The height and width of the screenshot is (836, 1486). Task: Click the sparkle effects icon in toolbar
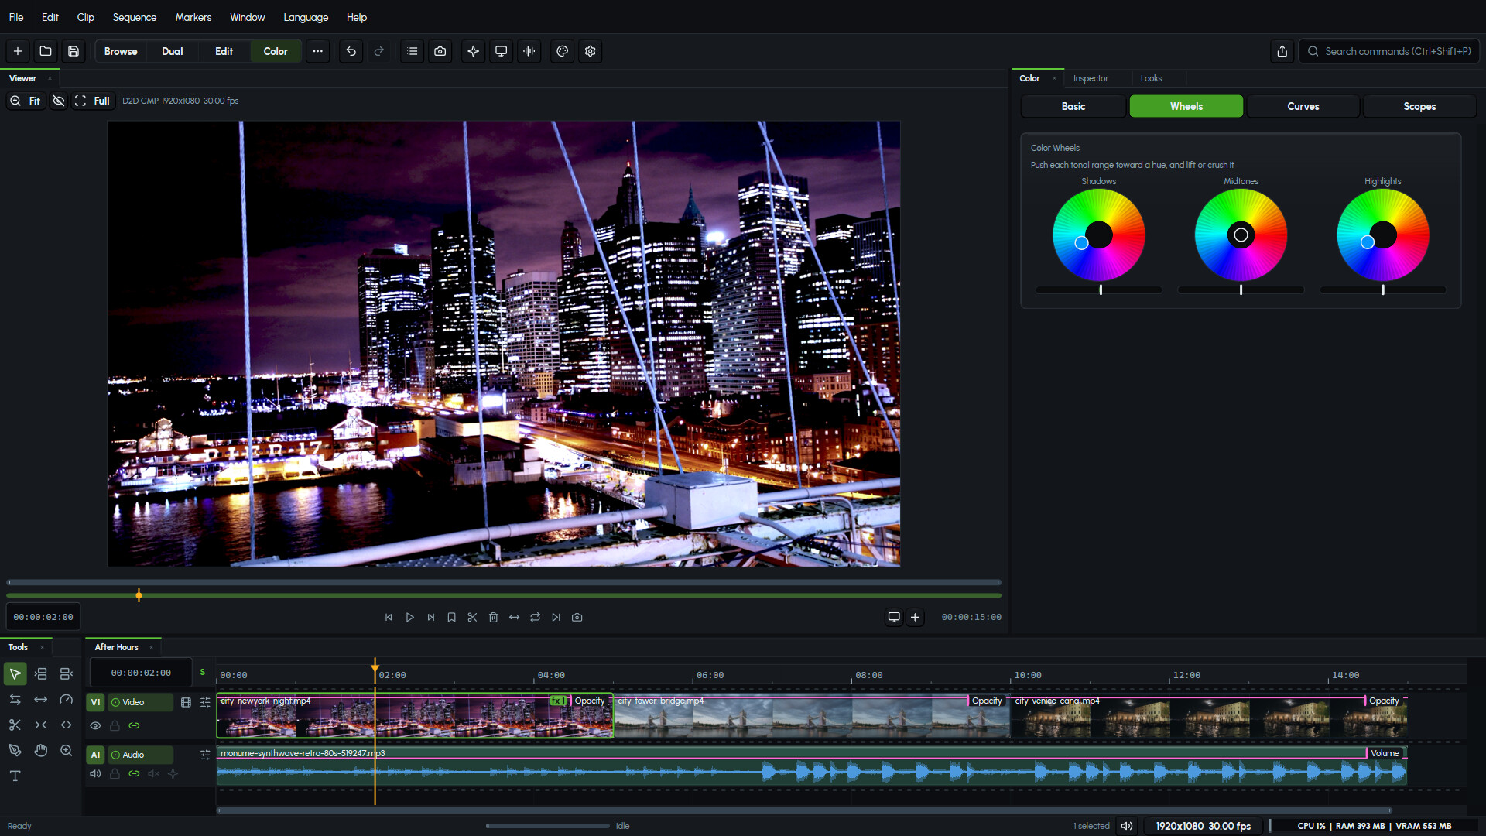click(474, 51)
